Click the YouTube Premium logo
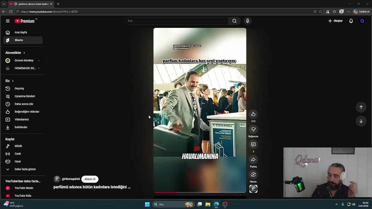372x209 pixels. (25, 21)
